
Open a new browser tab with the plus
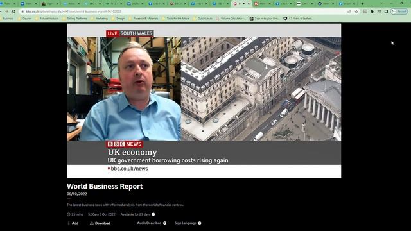362,4
